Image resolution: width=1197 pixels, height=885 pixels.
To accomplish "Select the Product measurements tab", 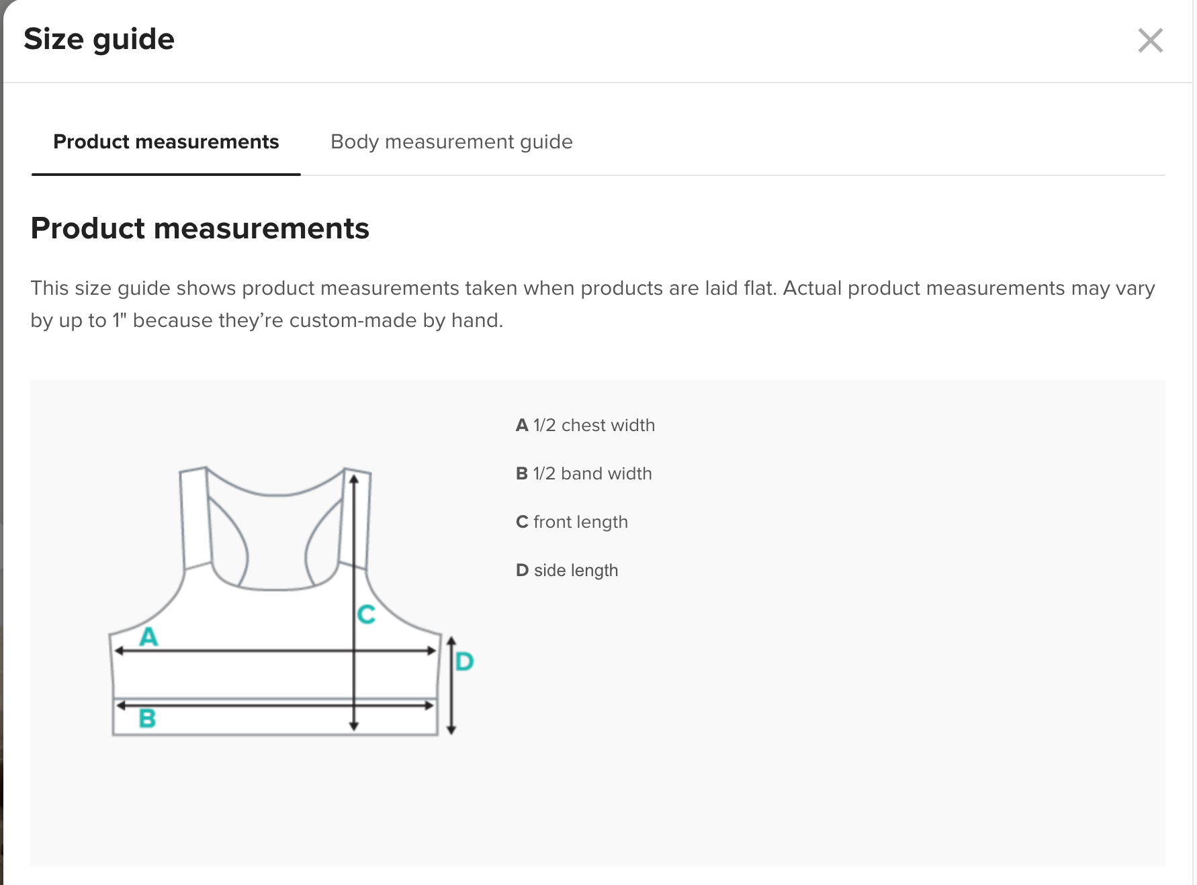I will pos(166,142).
